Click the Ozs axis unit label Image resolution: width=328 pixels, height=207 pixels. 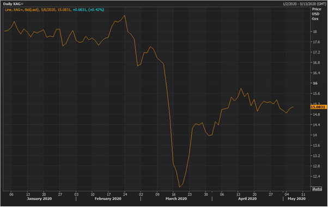315,19
